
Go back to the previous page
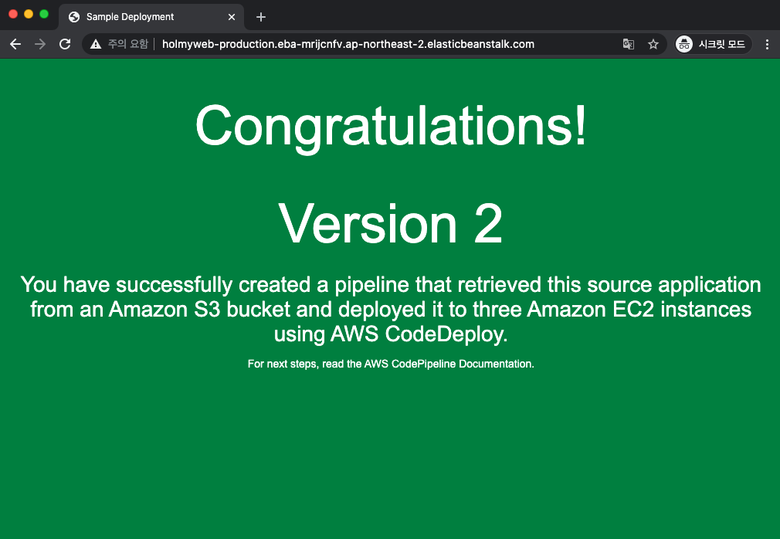point(15,44)
